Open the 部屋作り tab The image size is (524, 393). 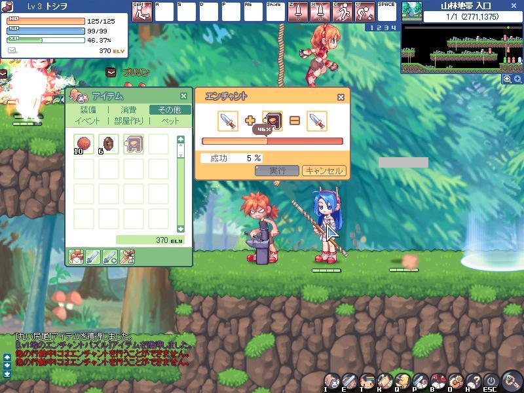[x=128, y=121]
